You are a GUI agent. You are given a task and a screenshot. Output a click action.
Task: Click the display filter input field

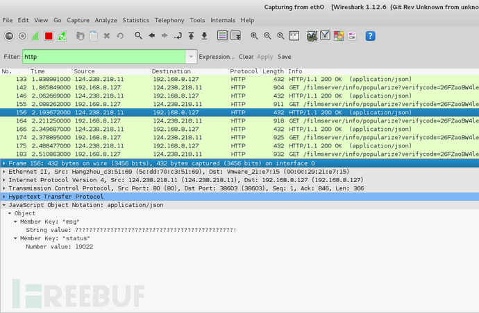tap(104, 57)
